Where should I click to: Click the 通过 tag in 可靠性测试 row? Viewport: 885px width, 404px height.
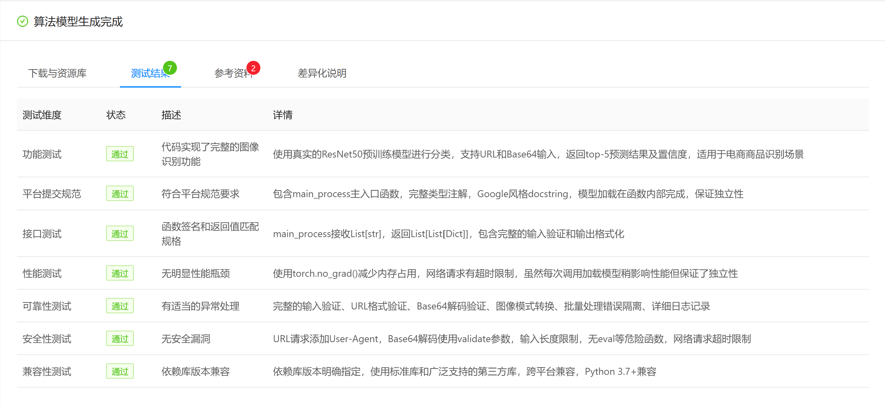(120, 306)
